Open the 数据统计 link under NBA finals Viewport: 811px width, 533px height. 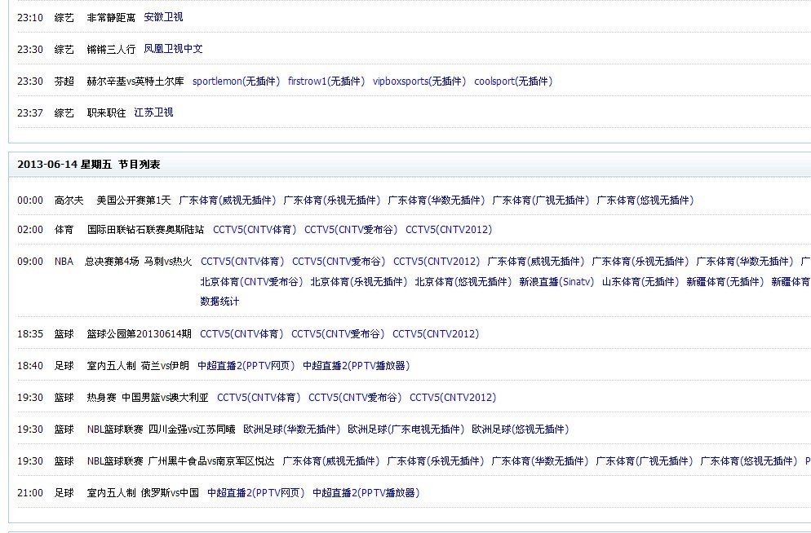219,301
